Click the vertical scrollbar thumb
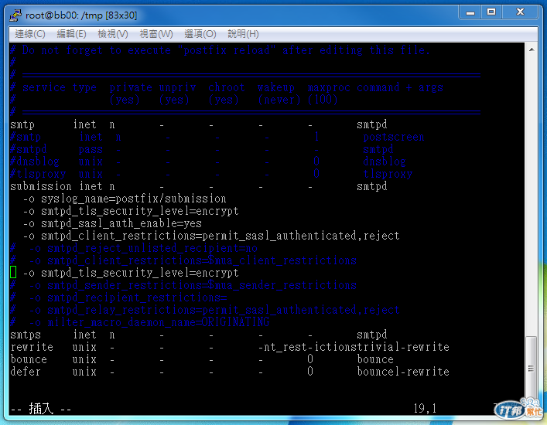 click(531, 368)
